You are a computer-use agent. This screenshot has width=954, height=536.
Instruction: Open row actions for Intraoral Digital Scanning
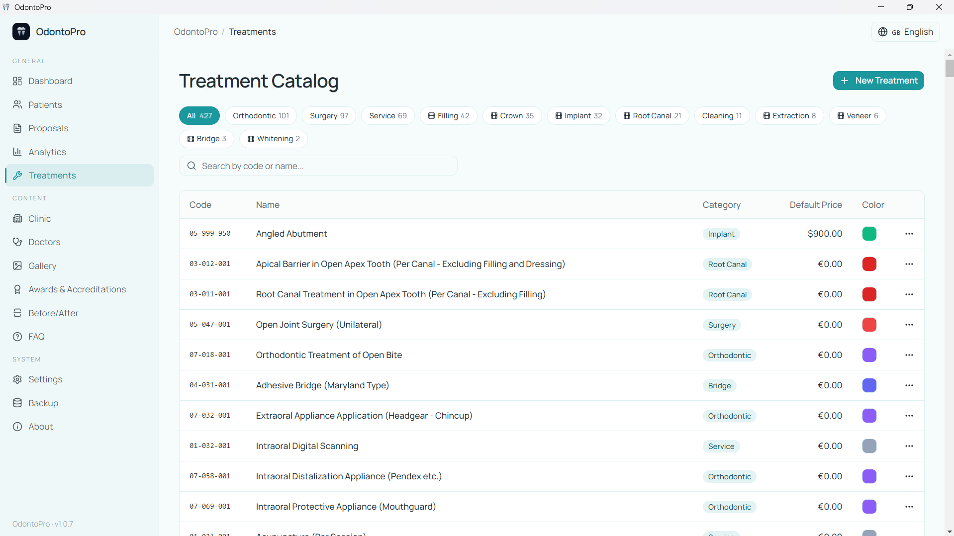pos(909,446)
